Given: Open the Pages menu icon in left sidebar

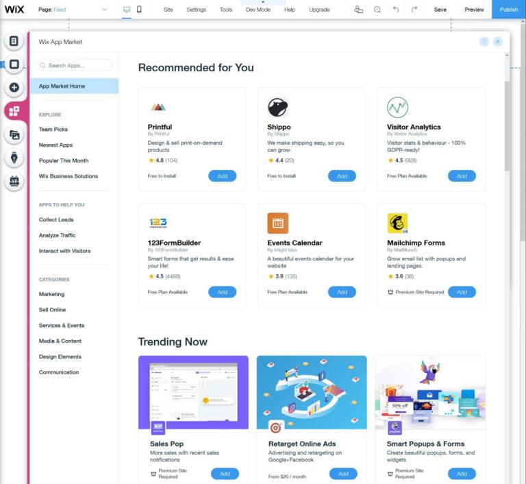Looking at the screenshot, I should (14, 41).
